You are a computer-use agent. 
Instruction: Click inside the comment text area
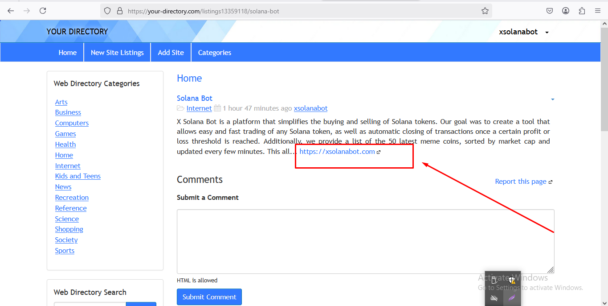pyautogui.click(x=365, y=241)
